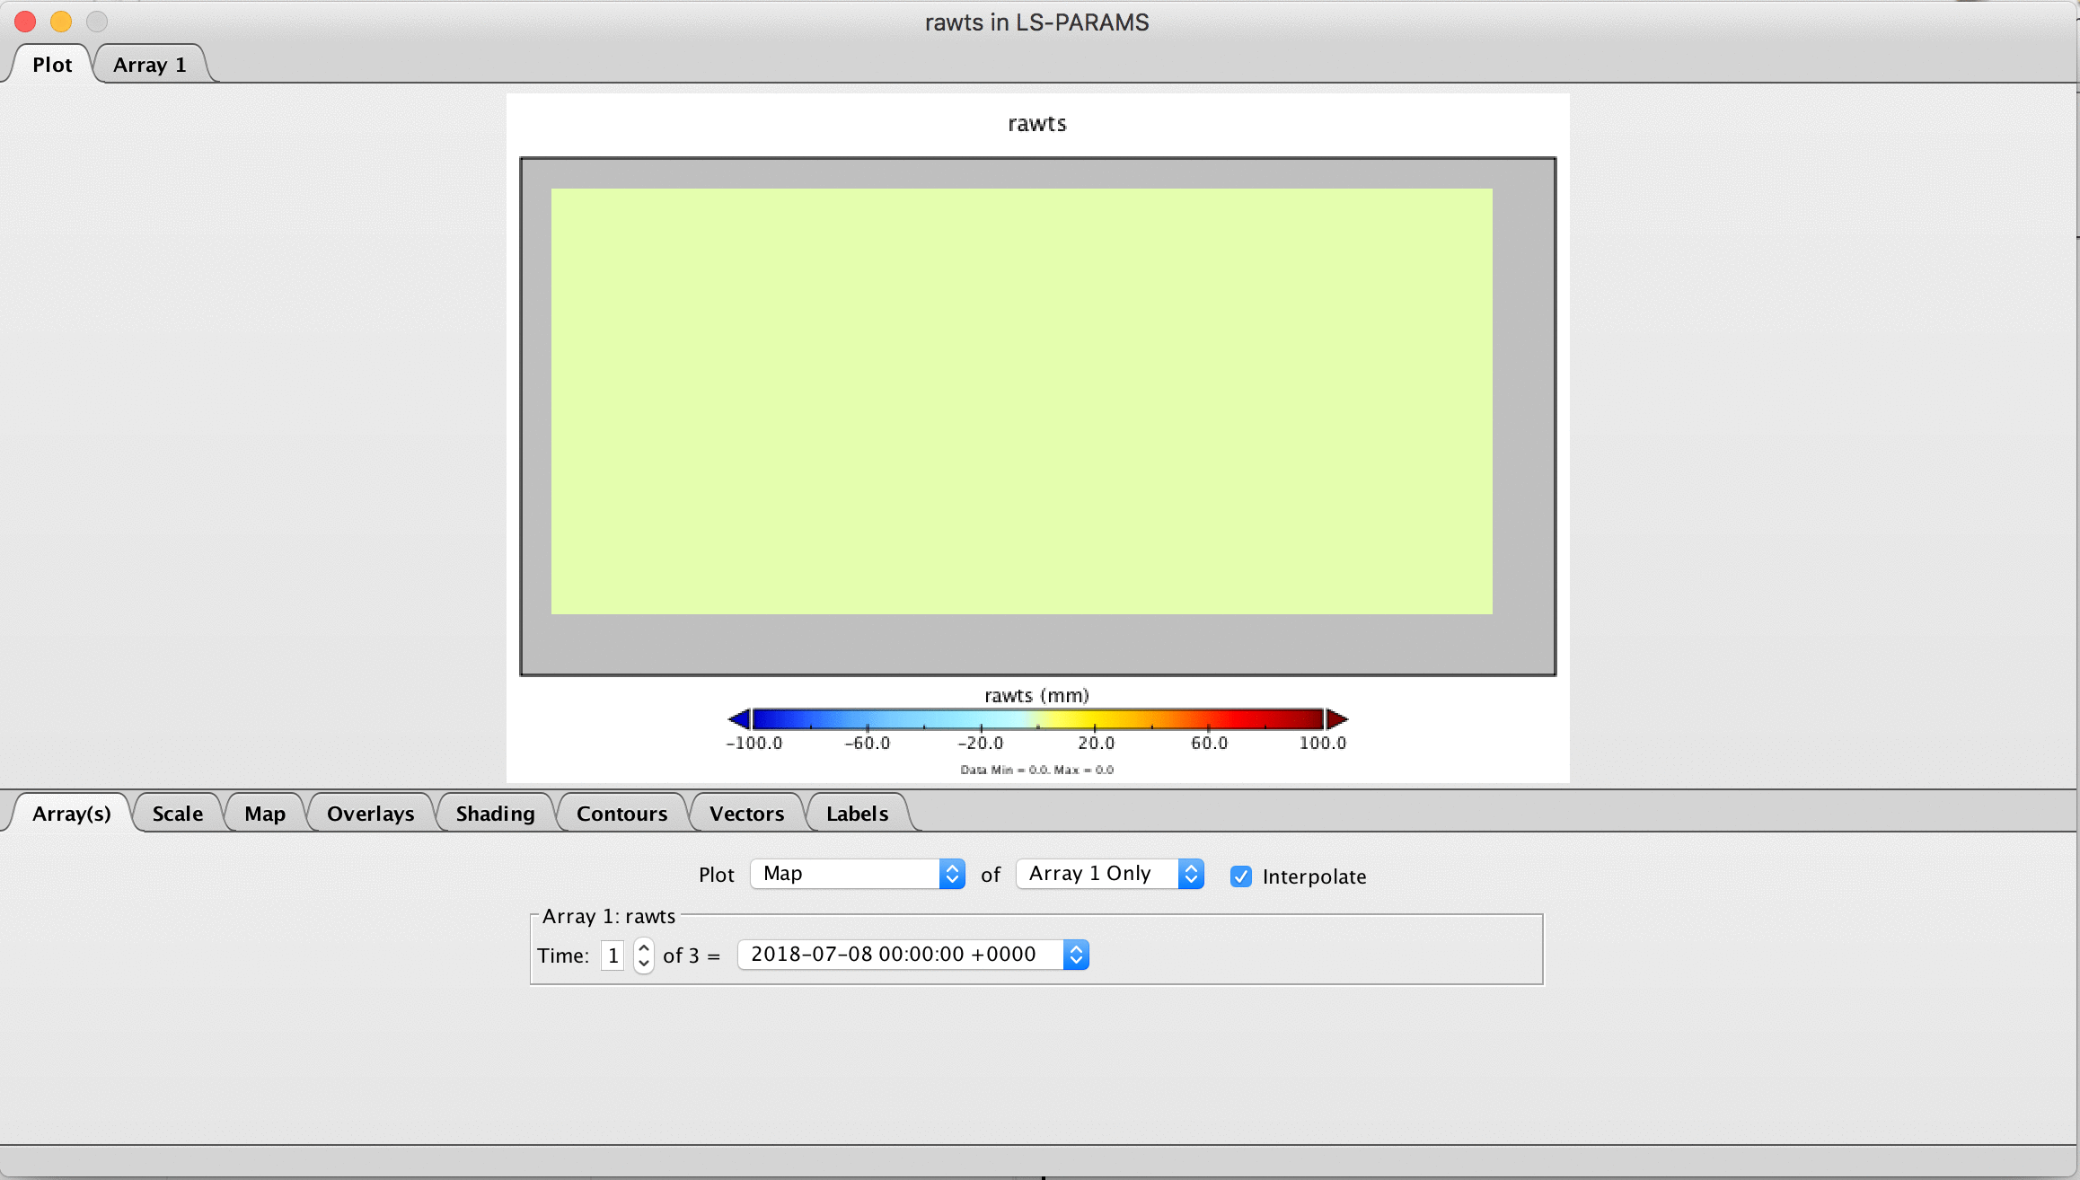Open the Shading tab
2080x1180 pixels.
[x=493, y=813]
